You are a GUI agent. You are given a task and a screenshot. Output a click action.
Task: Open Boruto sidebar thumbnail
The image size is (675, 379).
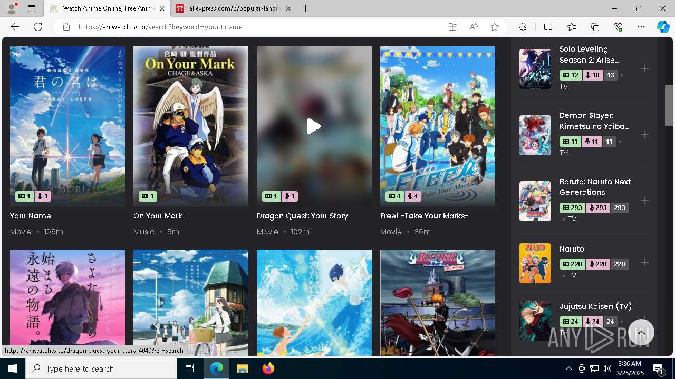(535, 201)
